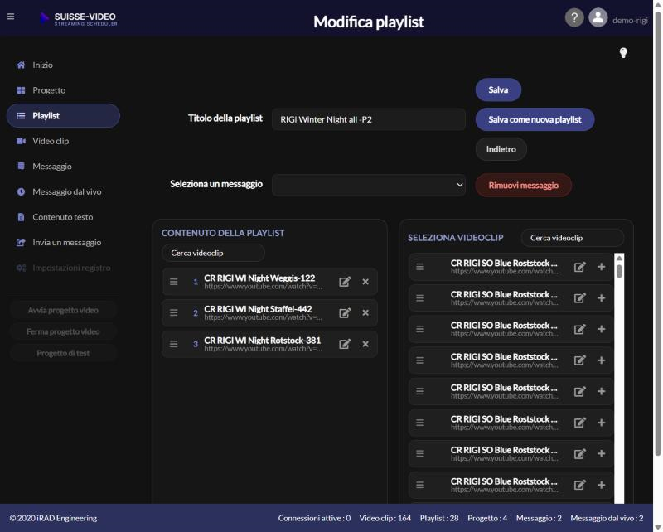Click the demo-rigi username

point(630,20)
